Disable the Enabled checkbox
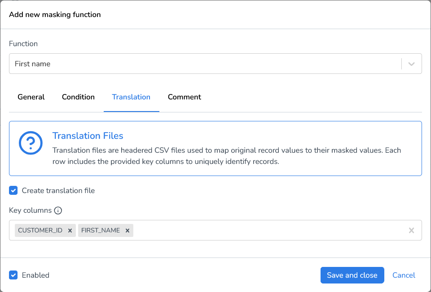The image size is (431, 292). point(13,275)
